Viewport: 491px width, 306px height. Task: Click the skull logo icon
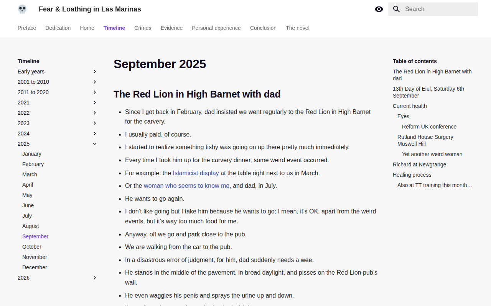22,9
